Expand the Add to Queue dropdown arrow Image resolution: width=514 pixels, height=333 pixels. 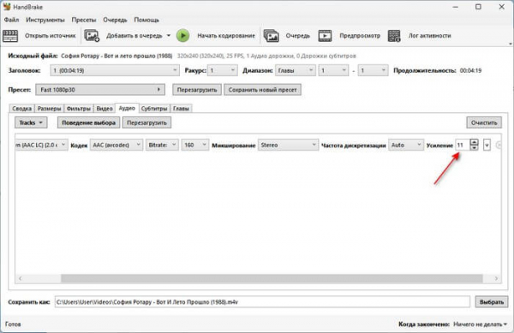169,35
